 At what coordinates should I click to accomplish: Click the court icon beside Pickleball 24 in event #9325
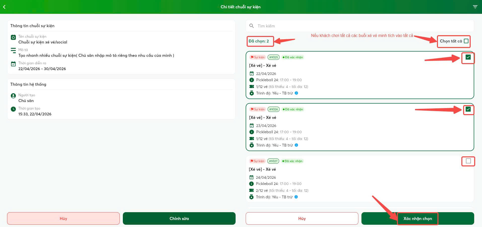(x=252, y=80)
